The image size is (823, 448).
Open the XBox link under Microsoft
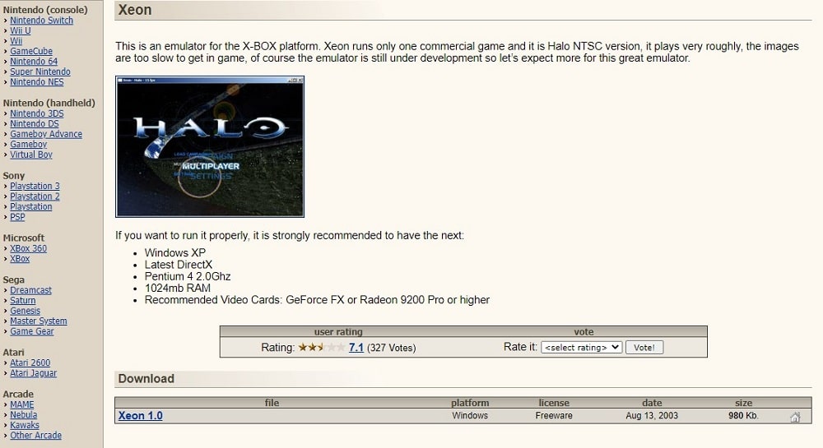(20, 259)
